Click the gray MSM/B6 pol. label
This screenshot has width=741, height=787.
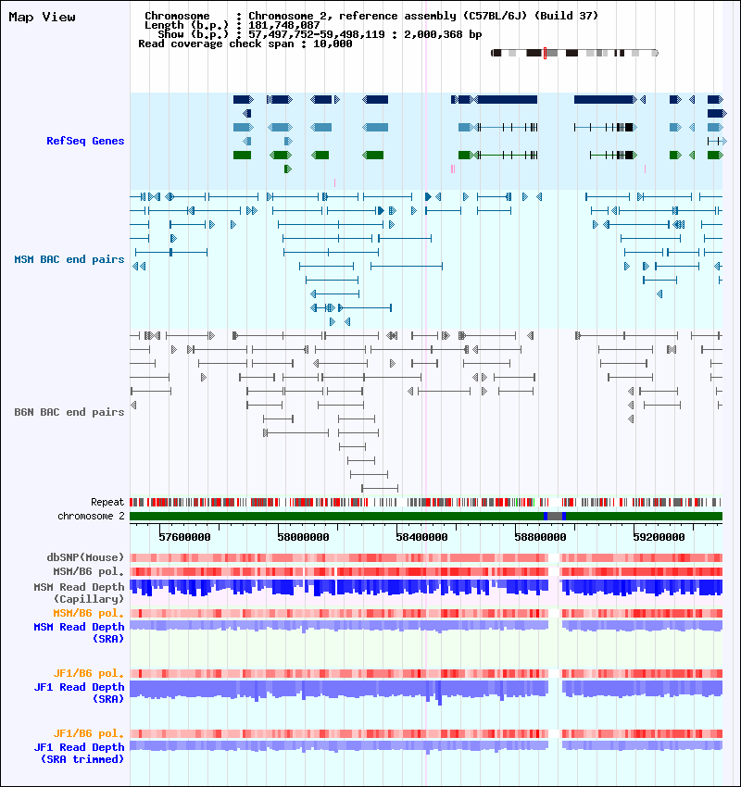tap(88, 571)
